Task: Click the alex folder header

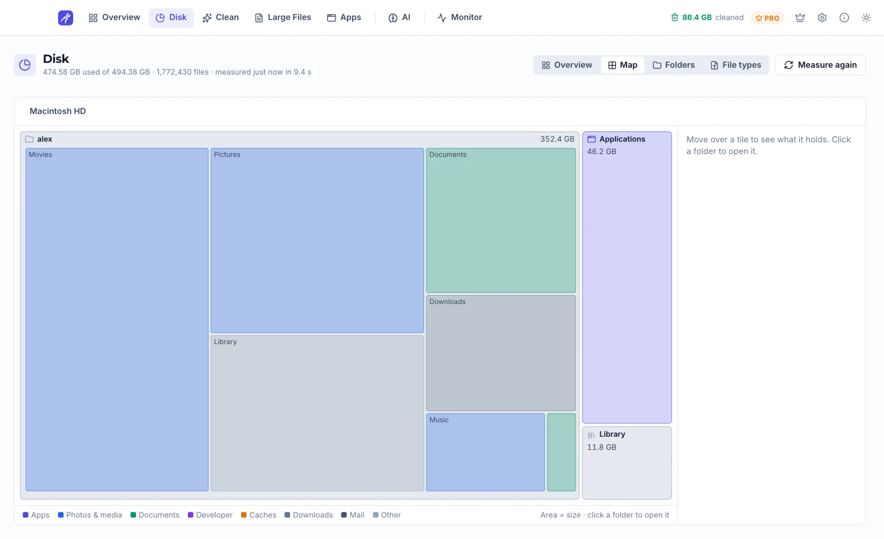Action: pos(300,139)
